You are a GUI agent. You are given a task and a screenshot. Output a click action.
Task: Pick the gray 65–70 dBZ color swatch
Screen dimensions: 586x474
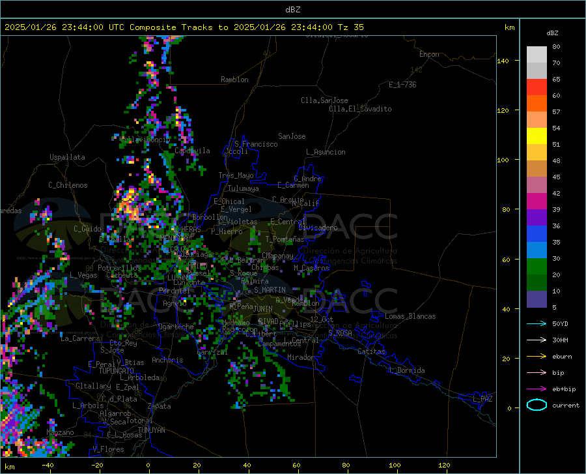click(x=537, y=71)
